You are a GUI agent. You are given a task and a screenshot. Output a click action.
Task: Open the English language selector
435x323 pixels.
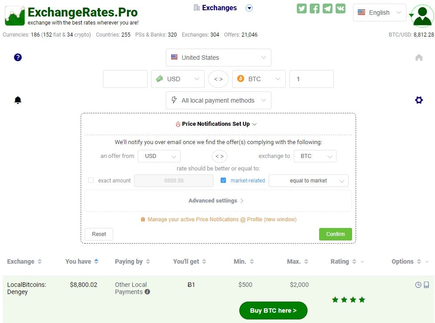(x=379, y=12)
